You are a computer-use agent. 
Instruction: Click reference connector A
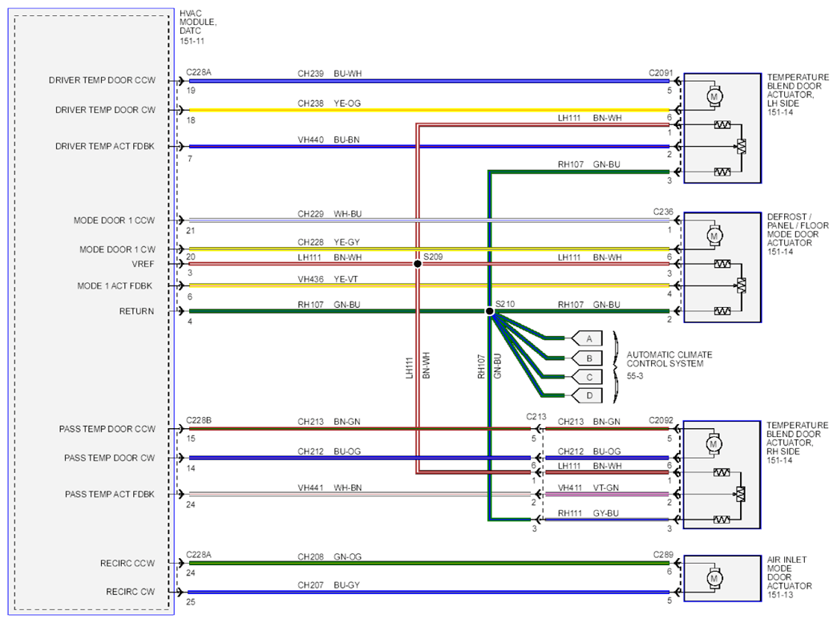pos(587,338)
